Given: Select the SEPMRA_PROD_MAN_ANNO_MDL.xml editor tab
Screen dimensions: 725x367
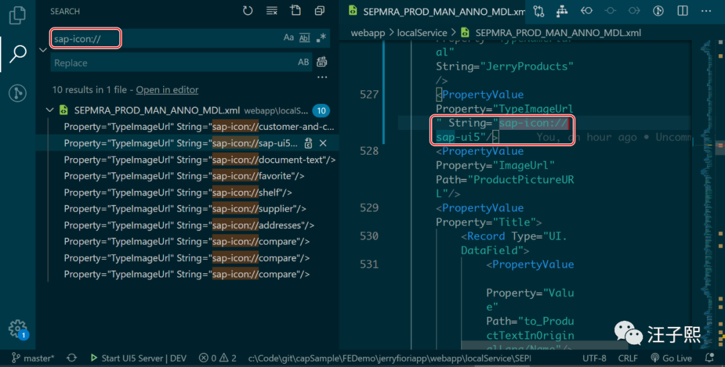Looking at the screenshot, I should point(436,11).
